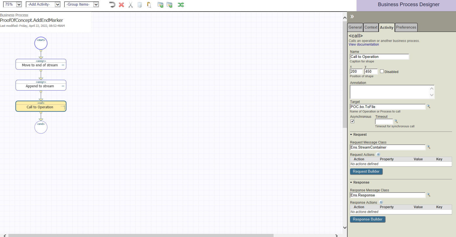Click the Business Process Designer heading
456x237 pixels.
408,4
